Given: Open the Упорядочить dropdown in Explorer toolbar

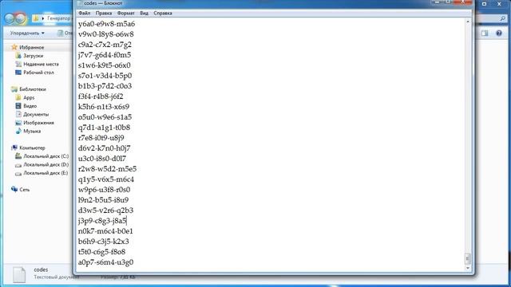Looking at the screenshot, I should pyautogui.click(x=27, y=33).
